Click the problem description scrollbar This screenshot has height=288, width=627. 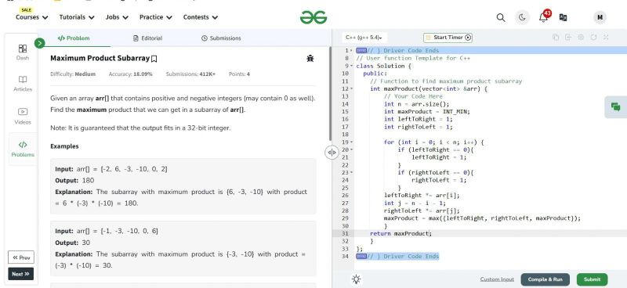tap(330, 94)
